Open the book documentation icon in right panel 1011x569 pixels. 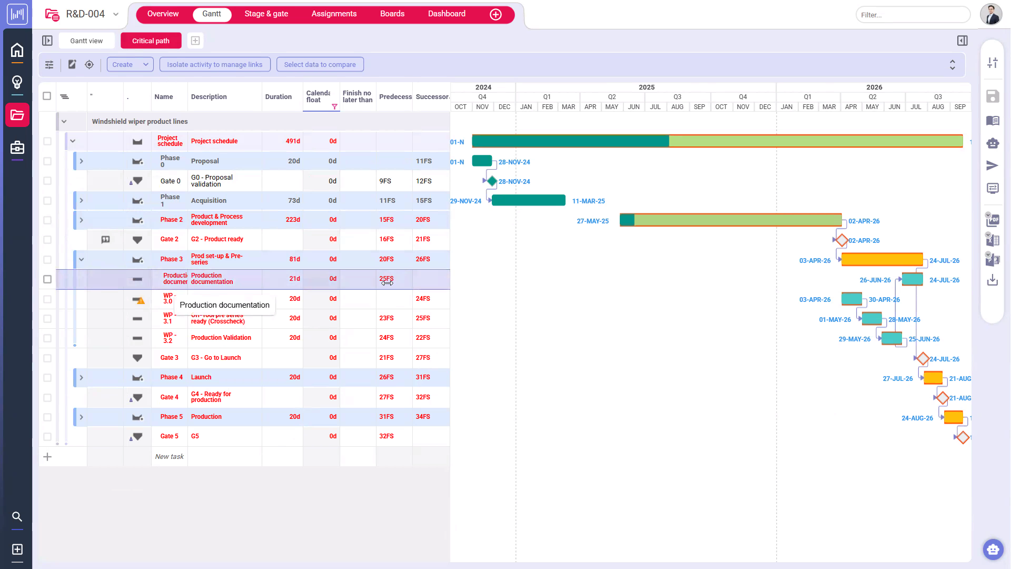pyautogui.click(x=993, y=121)
